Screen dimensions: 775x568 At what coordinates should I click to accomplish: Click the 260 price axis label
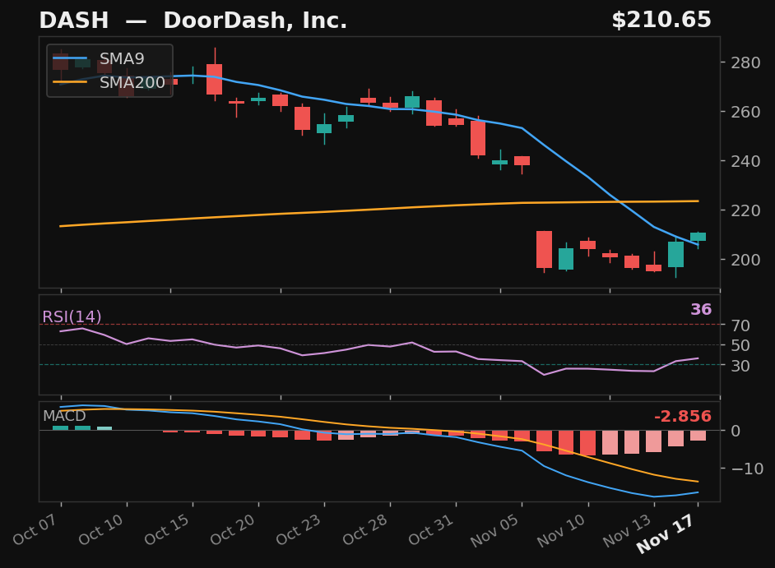(x=746, y=112)
